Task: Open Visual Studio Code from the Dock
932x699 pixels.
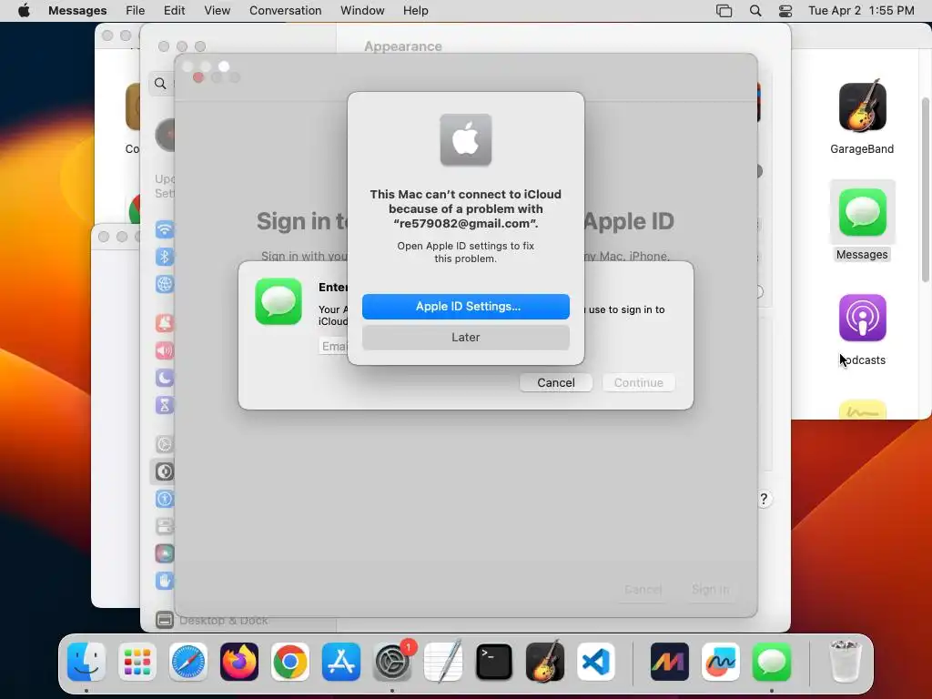Action: tap(595, 662)
